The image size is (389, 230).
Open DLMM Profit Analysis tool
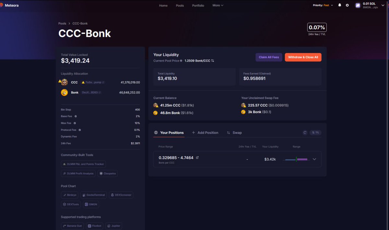tap(78, 174)
